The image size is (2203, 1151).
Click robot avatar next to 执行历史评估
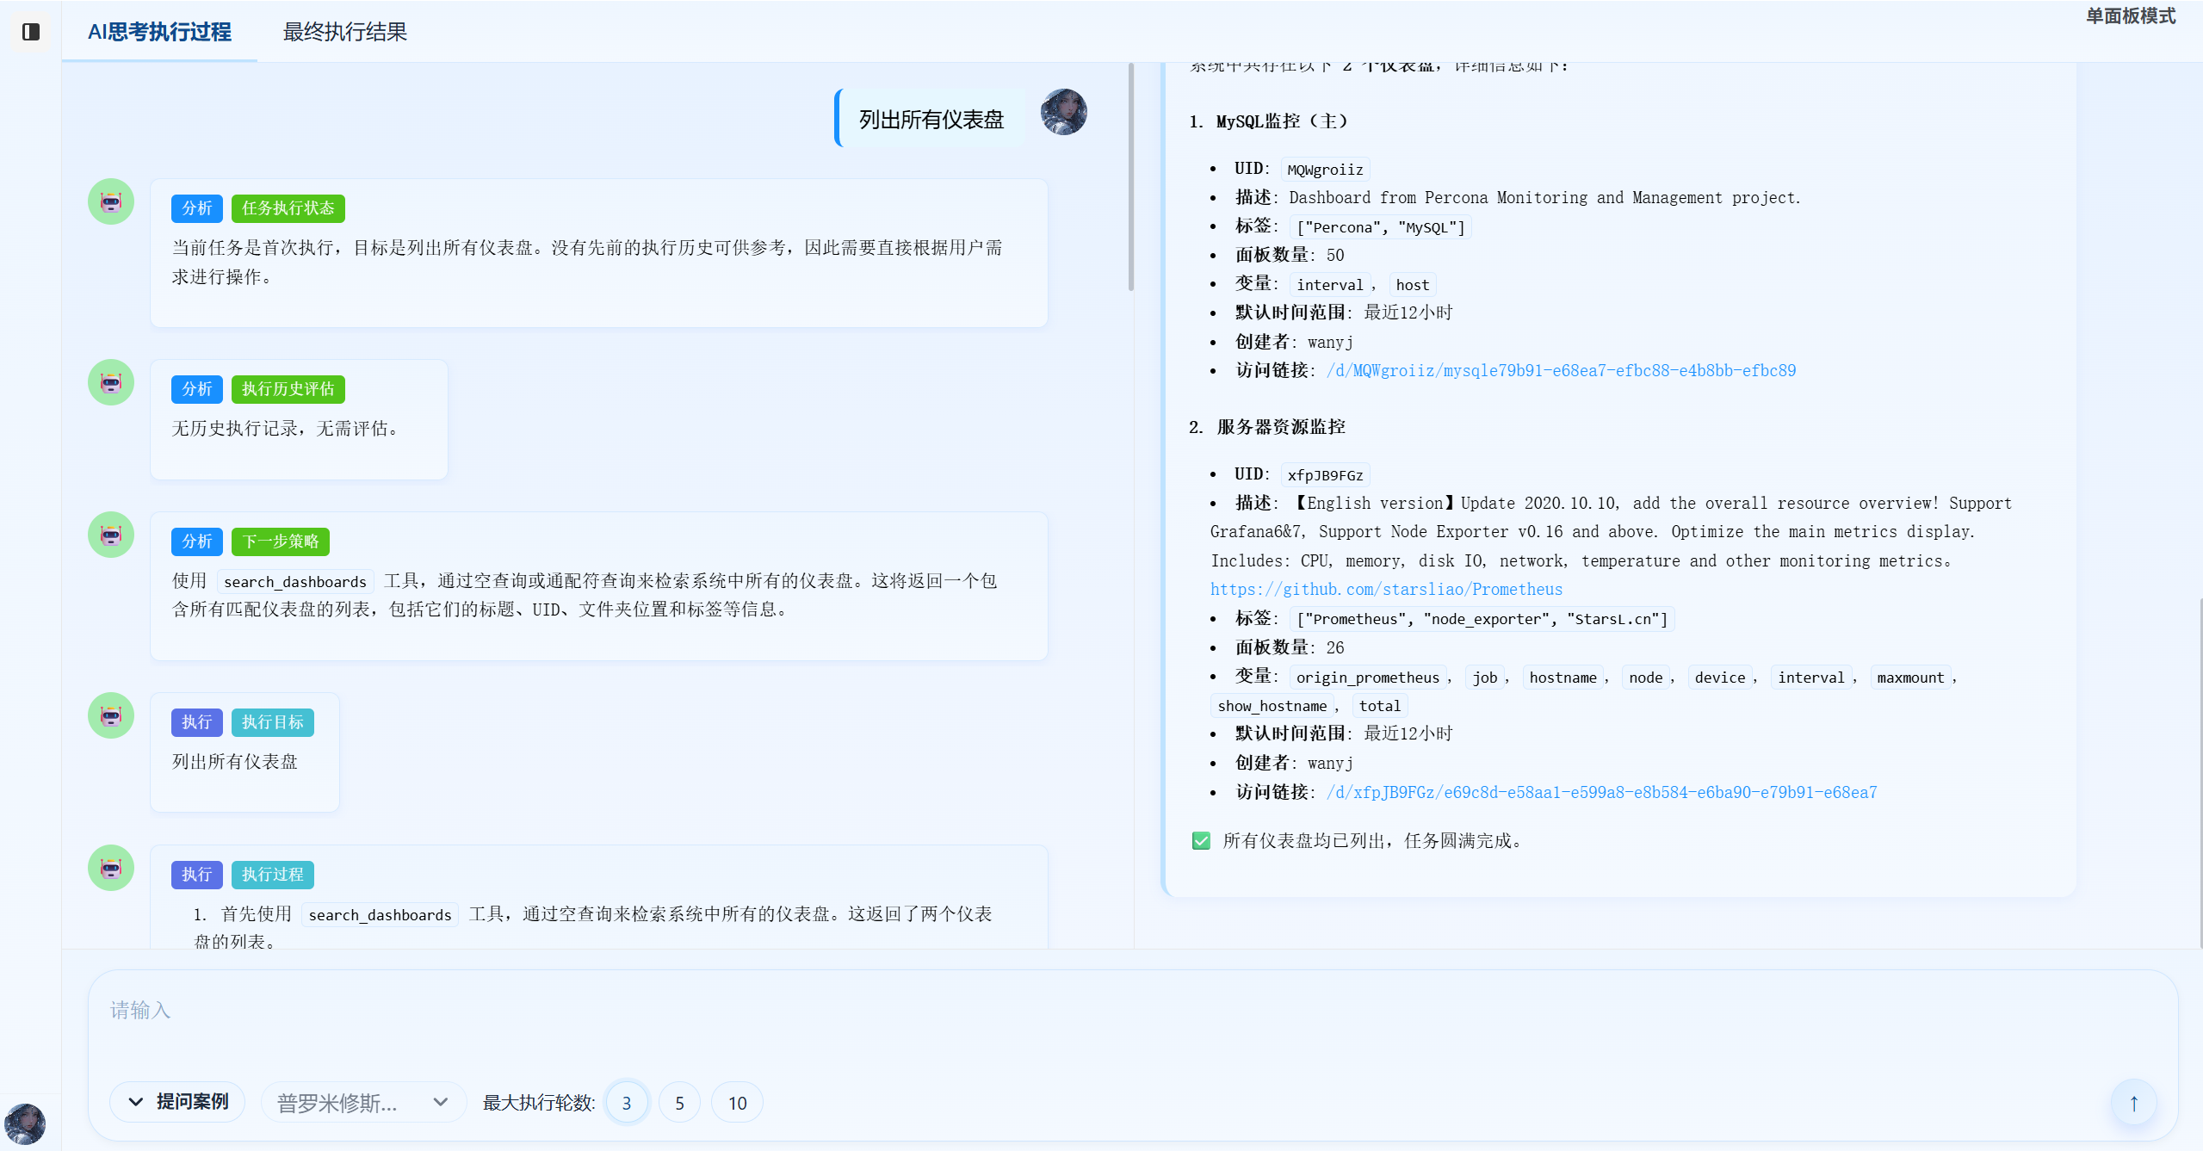[111, 383]
